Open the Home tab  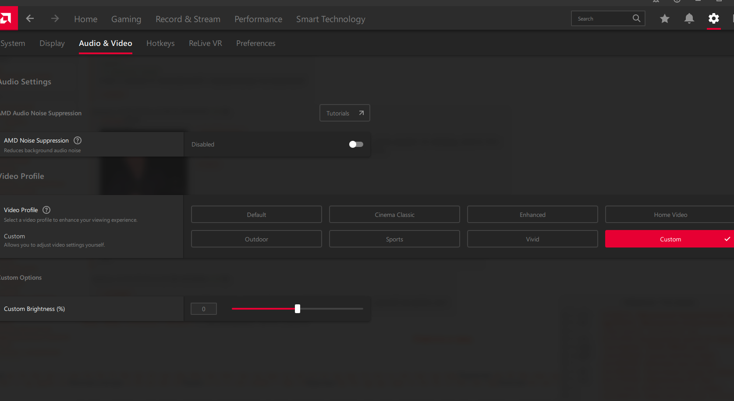pos(86,19)
